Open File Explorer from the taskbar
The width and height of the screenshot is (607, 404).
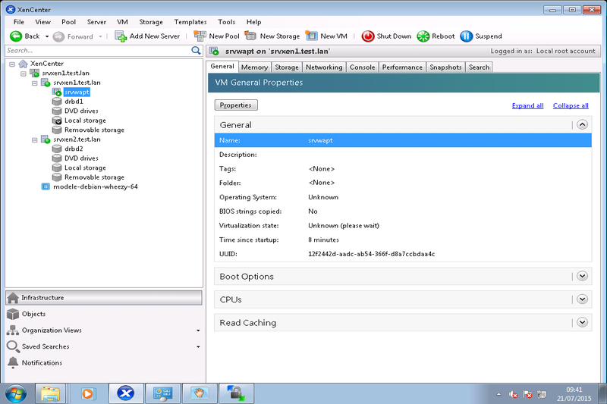pyautogui.click(x=50, y=394)
